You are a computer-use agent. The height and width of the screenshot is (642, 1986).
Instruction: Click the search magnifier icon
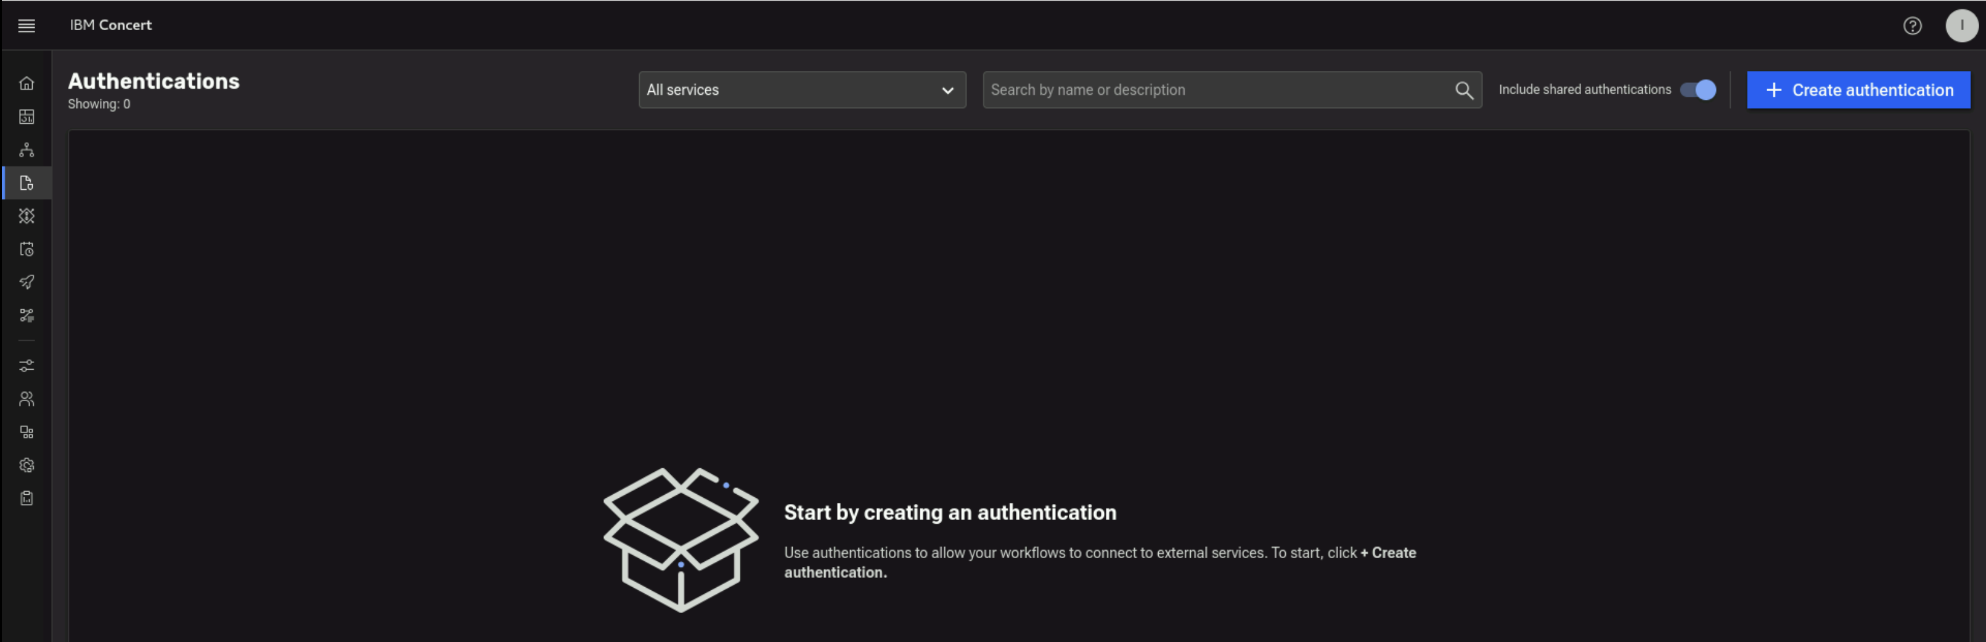point(1463,90)
